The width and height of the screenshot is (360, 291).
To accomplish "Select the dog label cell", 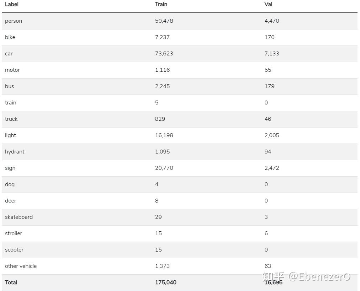I will tap(10, 184).
